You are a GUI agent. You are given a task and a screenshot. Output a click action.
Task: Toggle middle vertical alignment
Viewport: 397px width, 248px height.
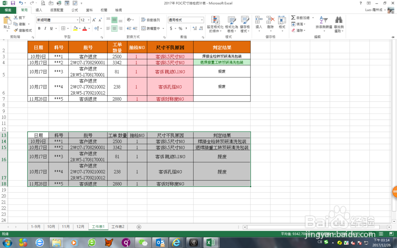[114, 20]
